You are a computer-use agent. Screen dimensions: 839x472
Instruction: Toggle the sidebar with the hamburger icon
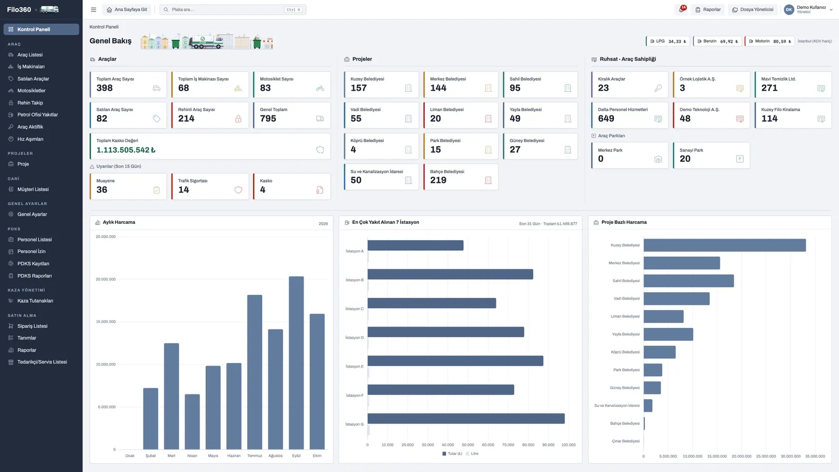coord(93,9)
